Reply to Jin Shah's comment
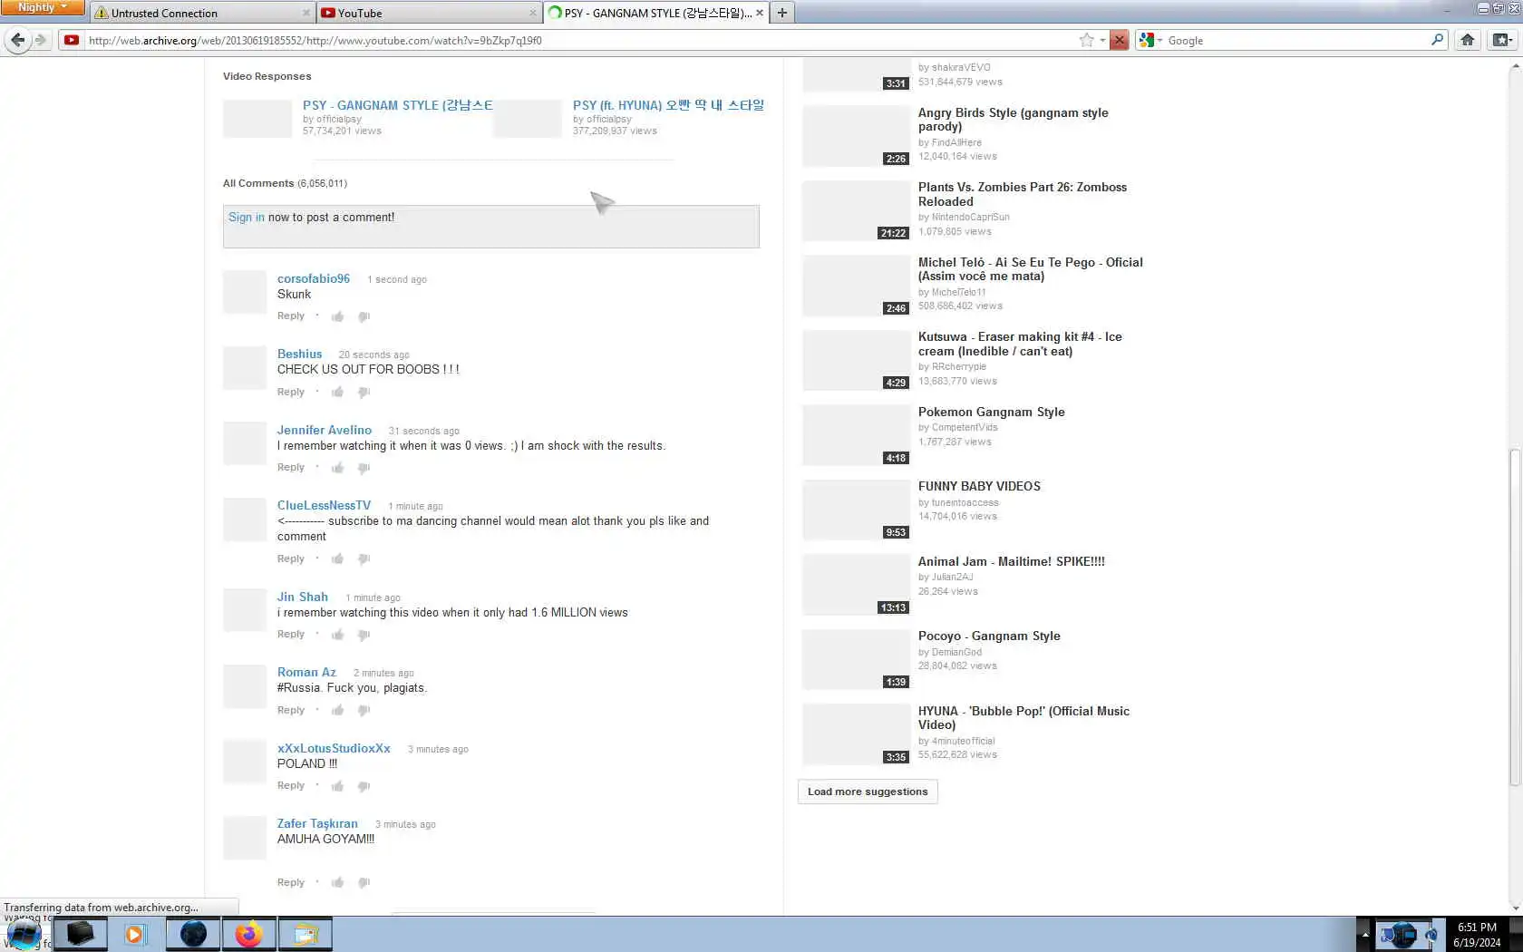This screenshot has width=1523, height=952. 291,635
